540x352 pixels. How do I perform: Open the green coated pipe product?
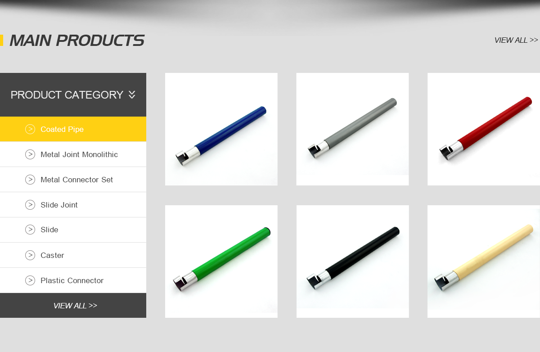tap(221, 262)
